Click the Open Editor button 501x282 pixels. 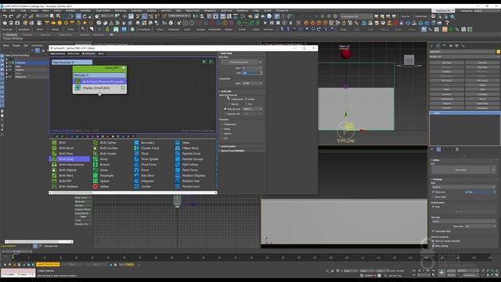(x=460, y=170)
